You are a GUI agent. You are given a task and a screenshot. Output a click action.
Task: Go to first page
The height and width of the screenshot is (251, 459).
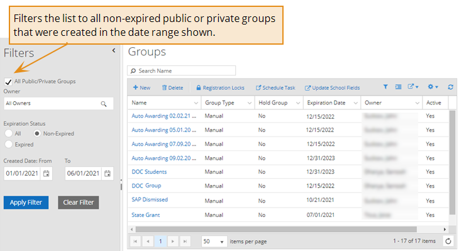[135, 242]
